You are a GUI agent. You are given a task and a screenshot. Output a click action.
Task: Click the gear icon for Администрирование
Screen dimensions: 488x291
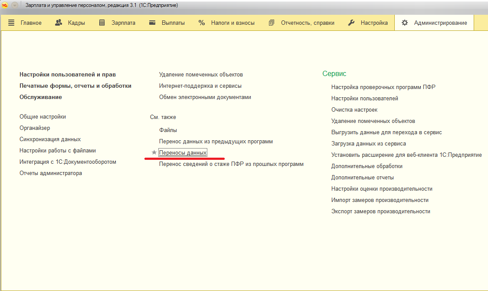tap(405, 23)
